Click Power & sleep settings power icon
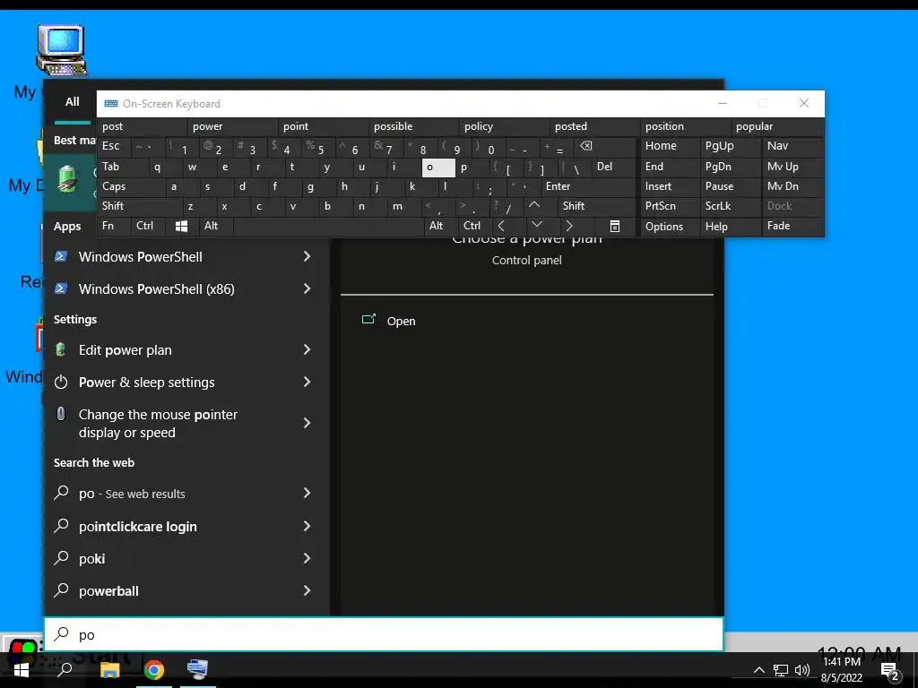 pyautogui.click(x=61, y=382)
